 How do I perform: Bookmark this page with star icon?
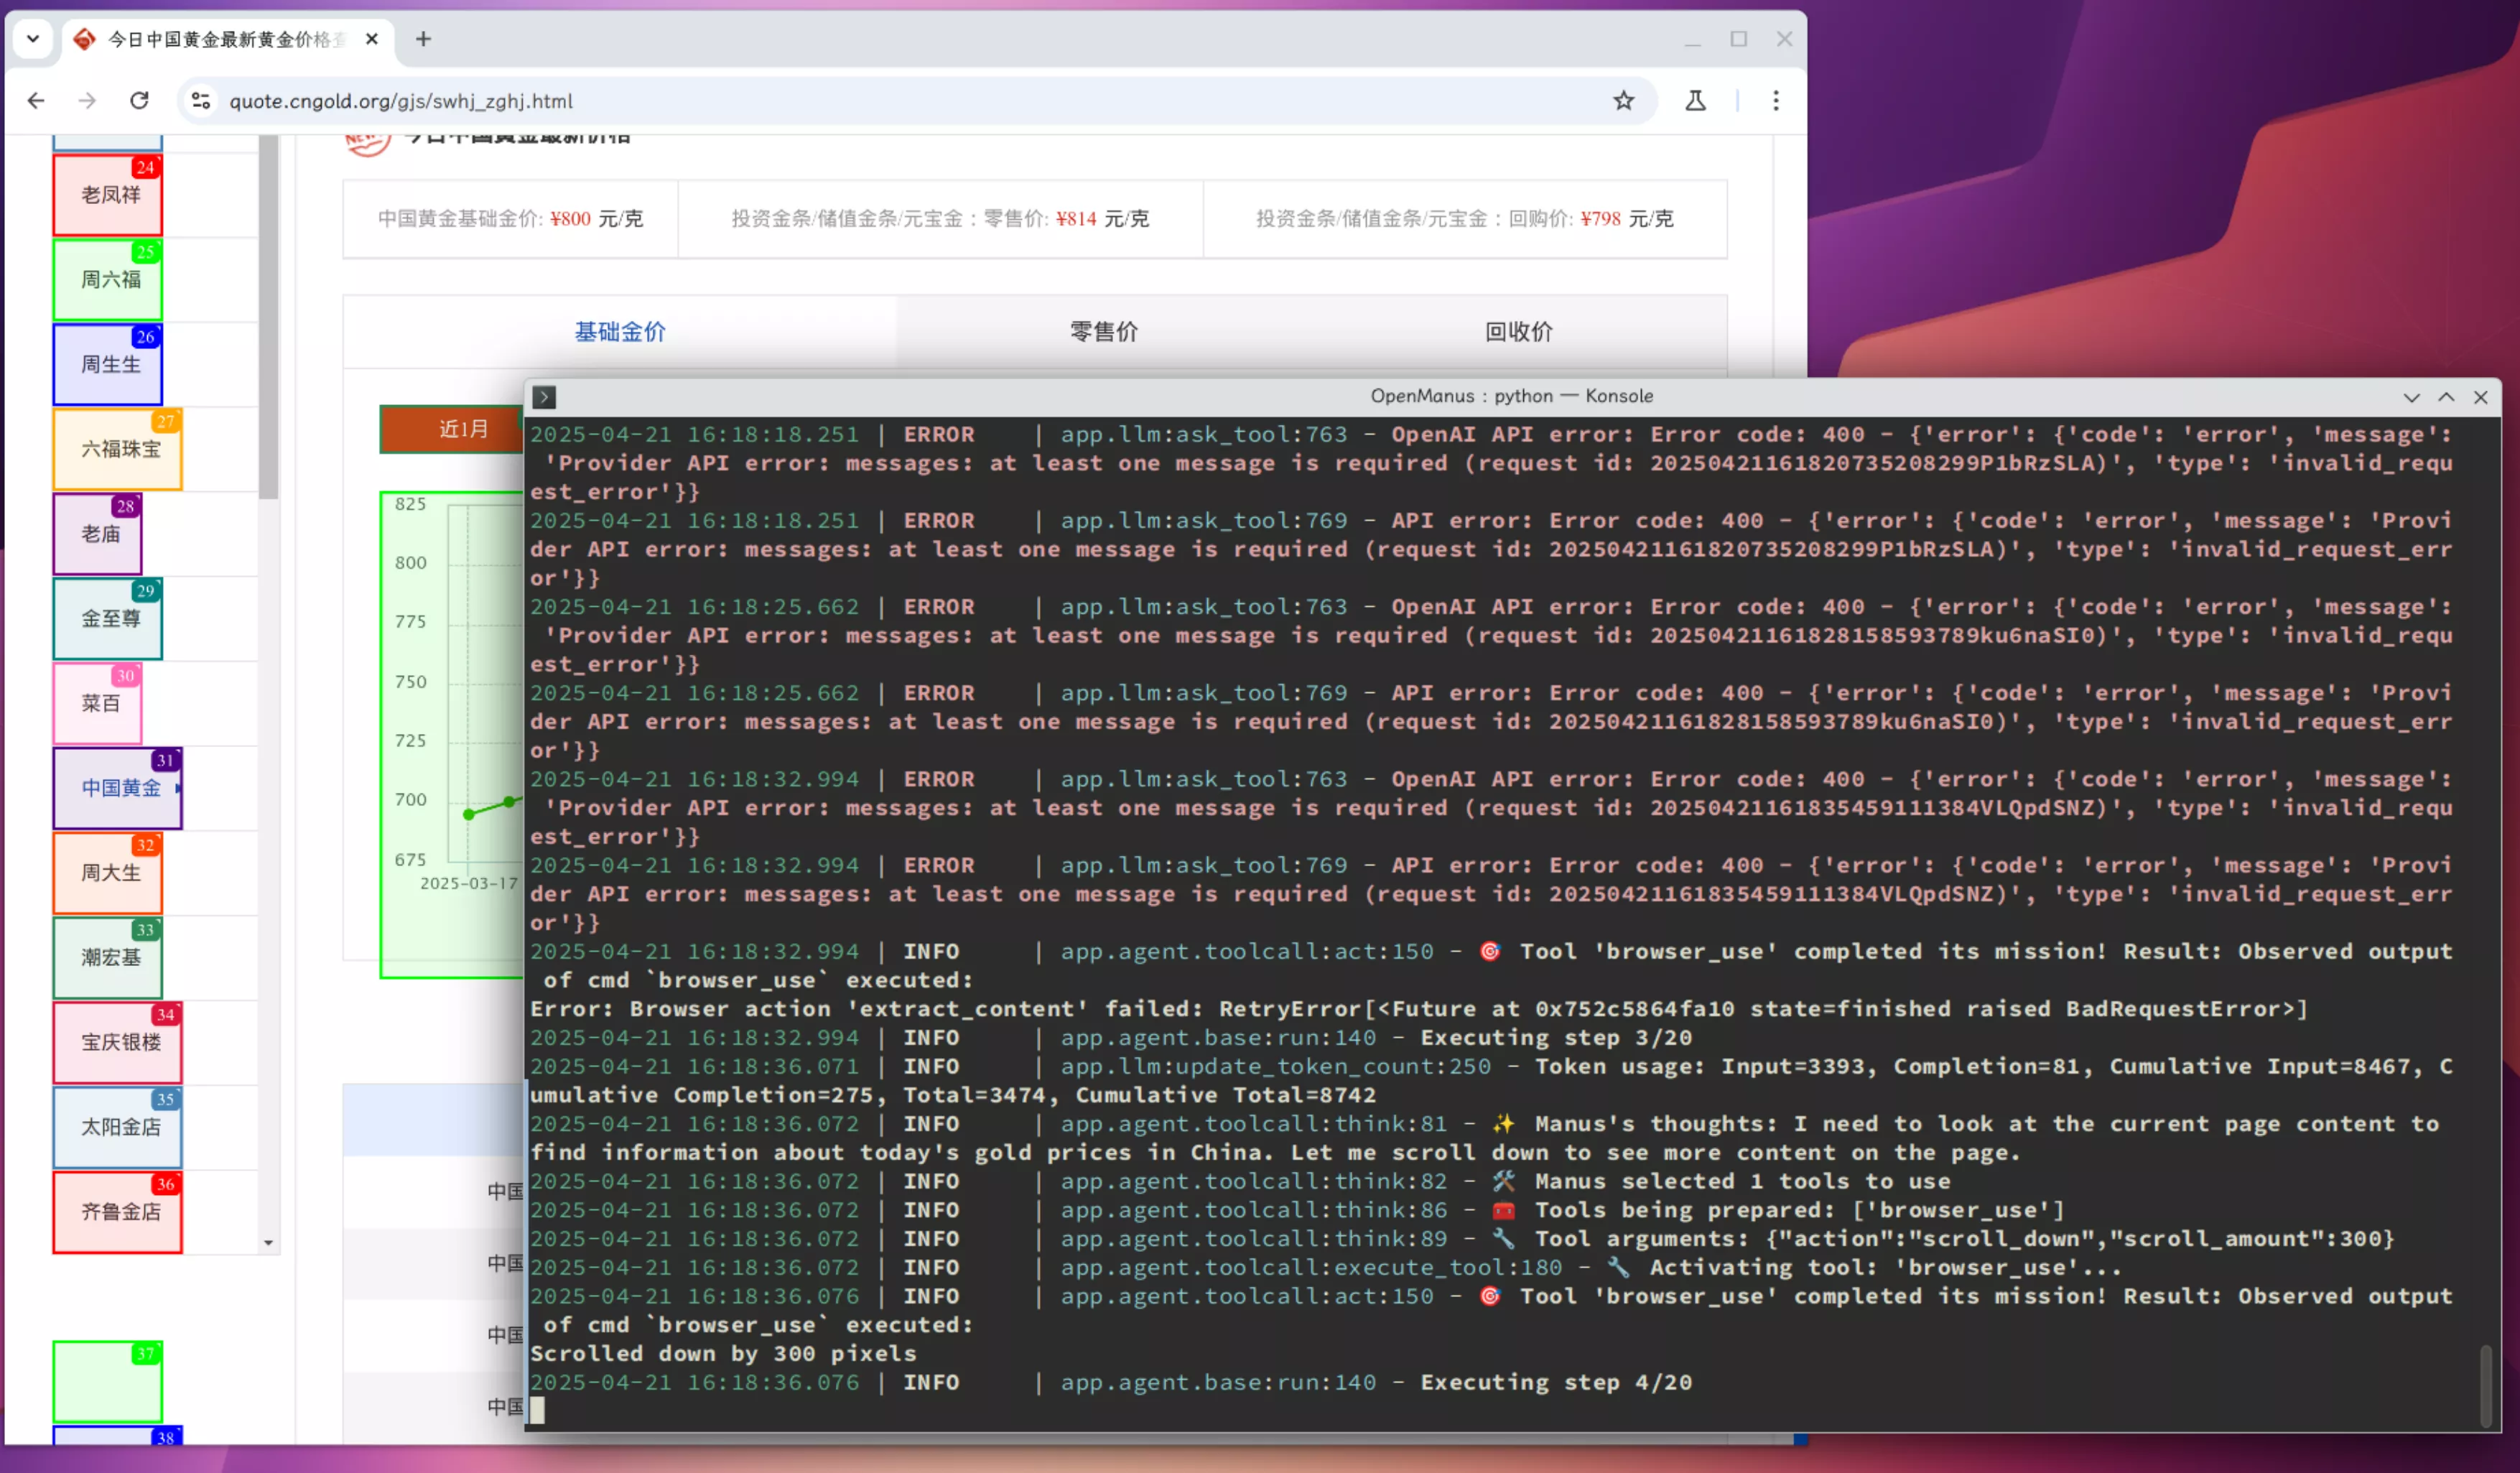click(1623, 101)
